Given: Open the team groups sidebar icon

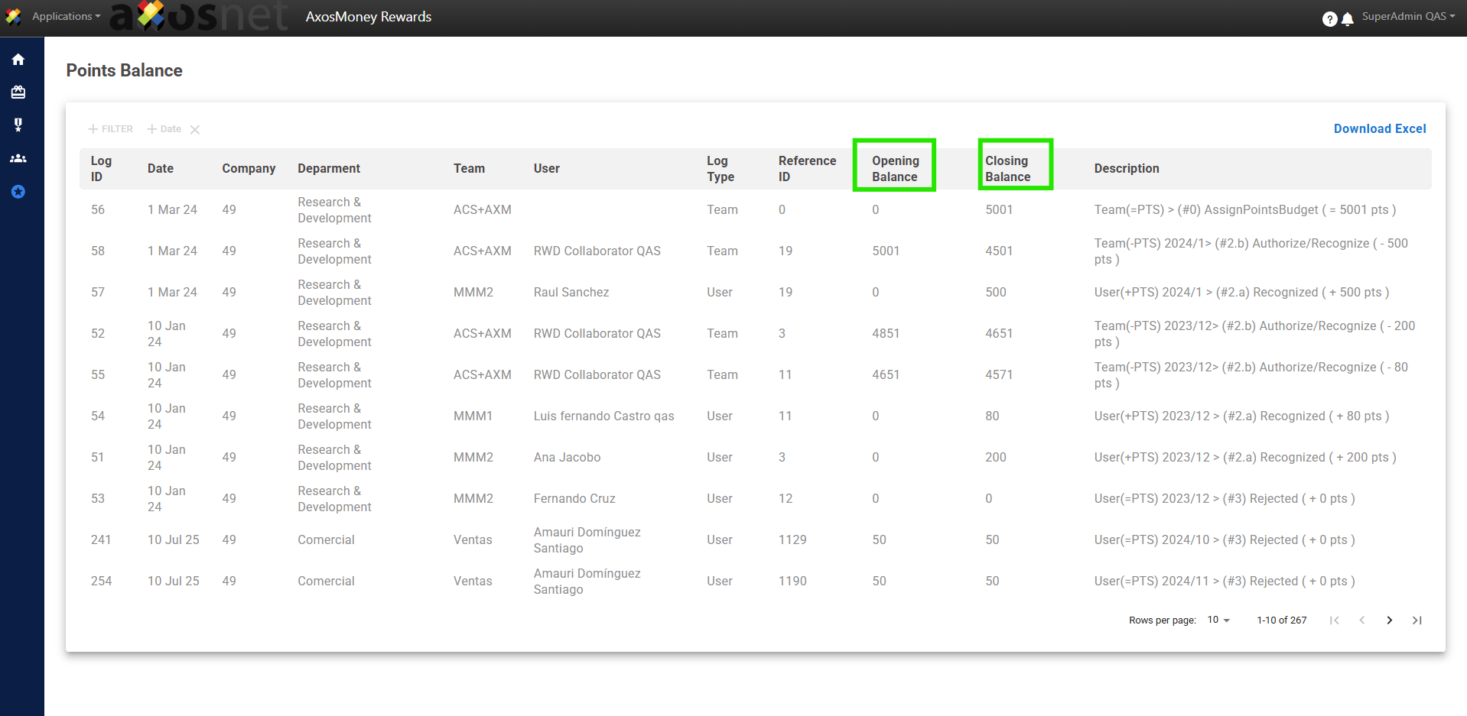Looking at the screenshot, I should click(18, 158).
